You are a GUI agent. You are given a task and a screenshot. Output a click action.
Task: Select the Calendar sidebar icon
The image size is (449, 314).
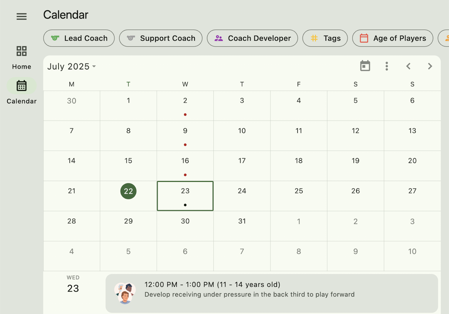[x=22, y=86]
